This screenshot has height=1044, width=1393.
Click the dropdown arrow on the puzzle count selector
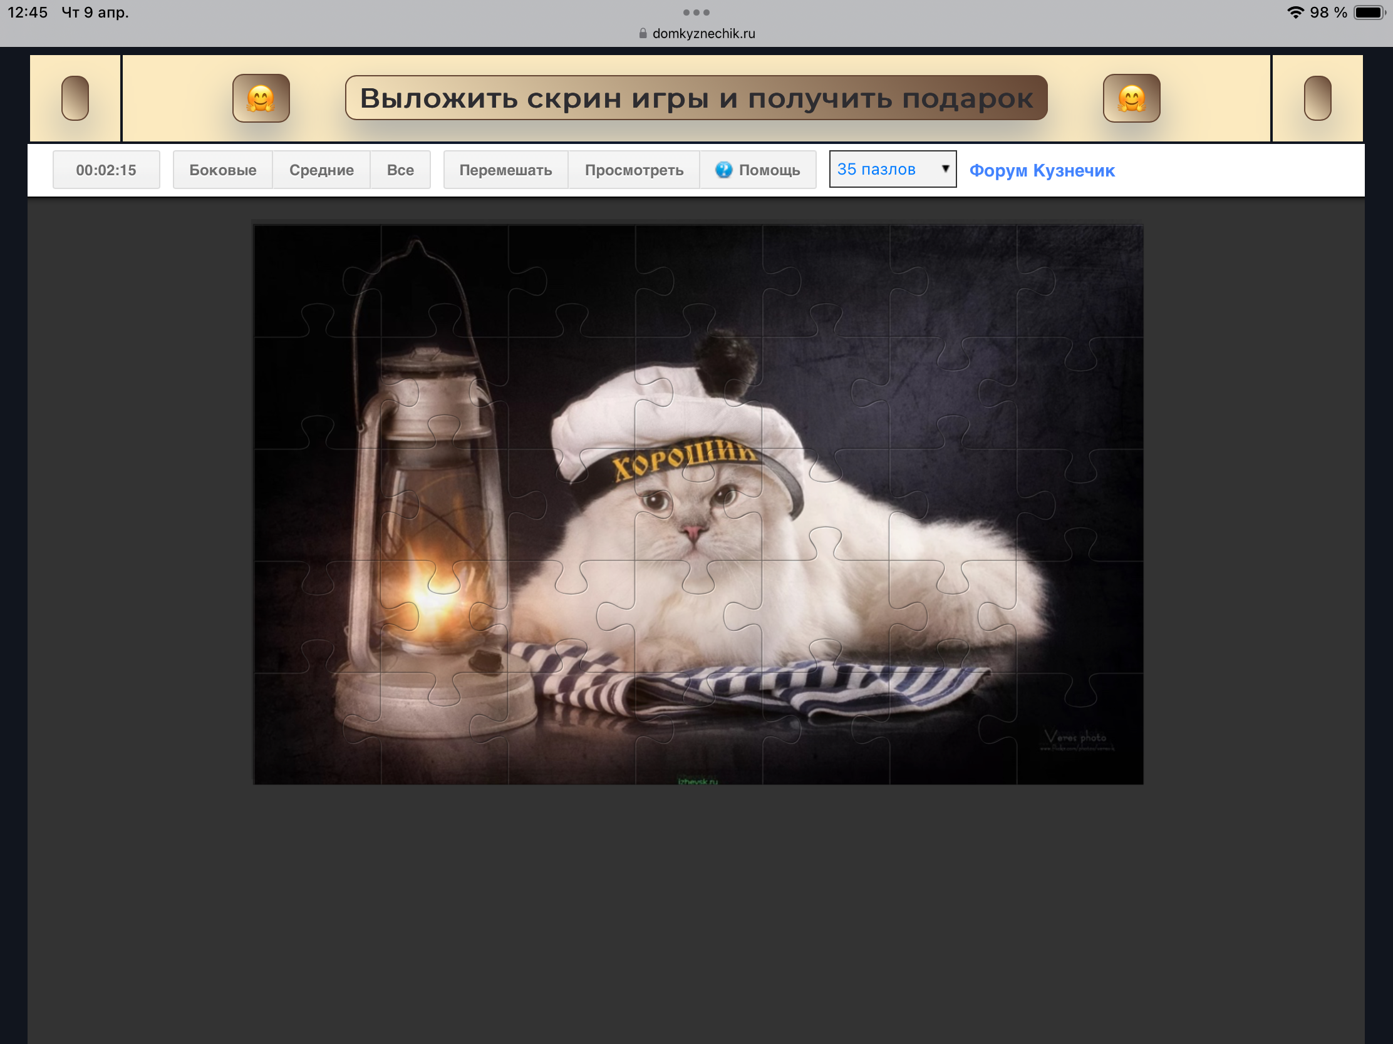[945, 168]
